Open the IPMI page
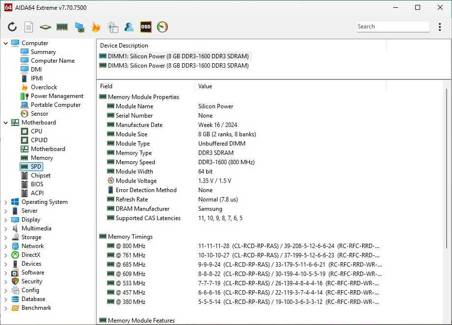The width and height of the screenshot is (452, 325). (37, 78)
